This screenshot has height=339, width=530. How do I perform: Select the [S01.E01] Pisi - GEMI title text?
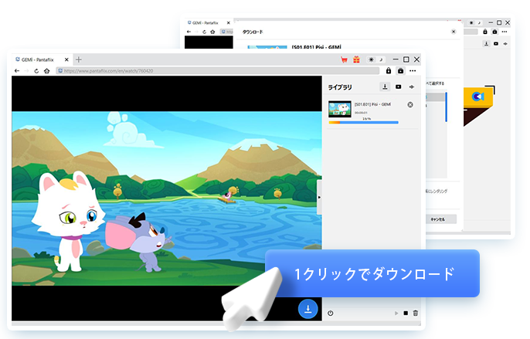pos(372,104)
